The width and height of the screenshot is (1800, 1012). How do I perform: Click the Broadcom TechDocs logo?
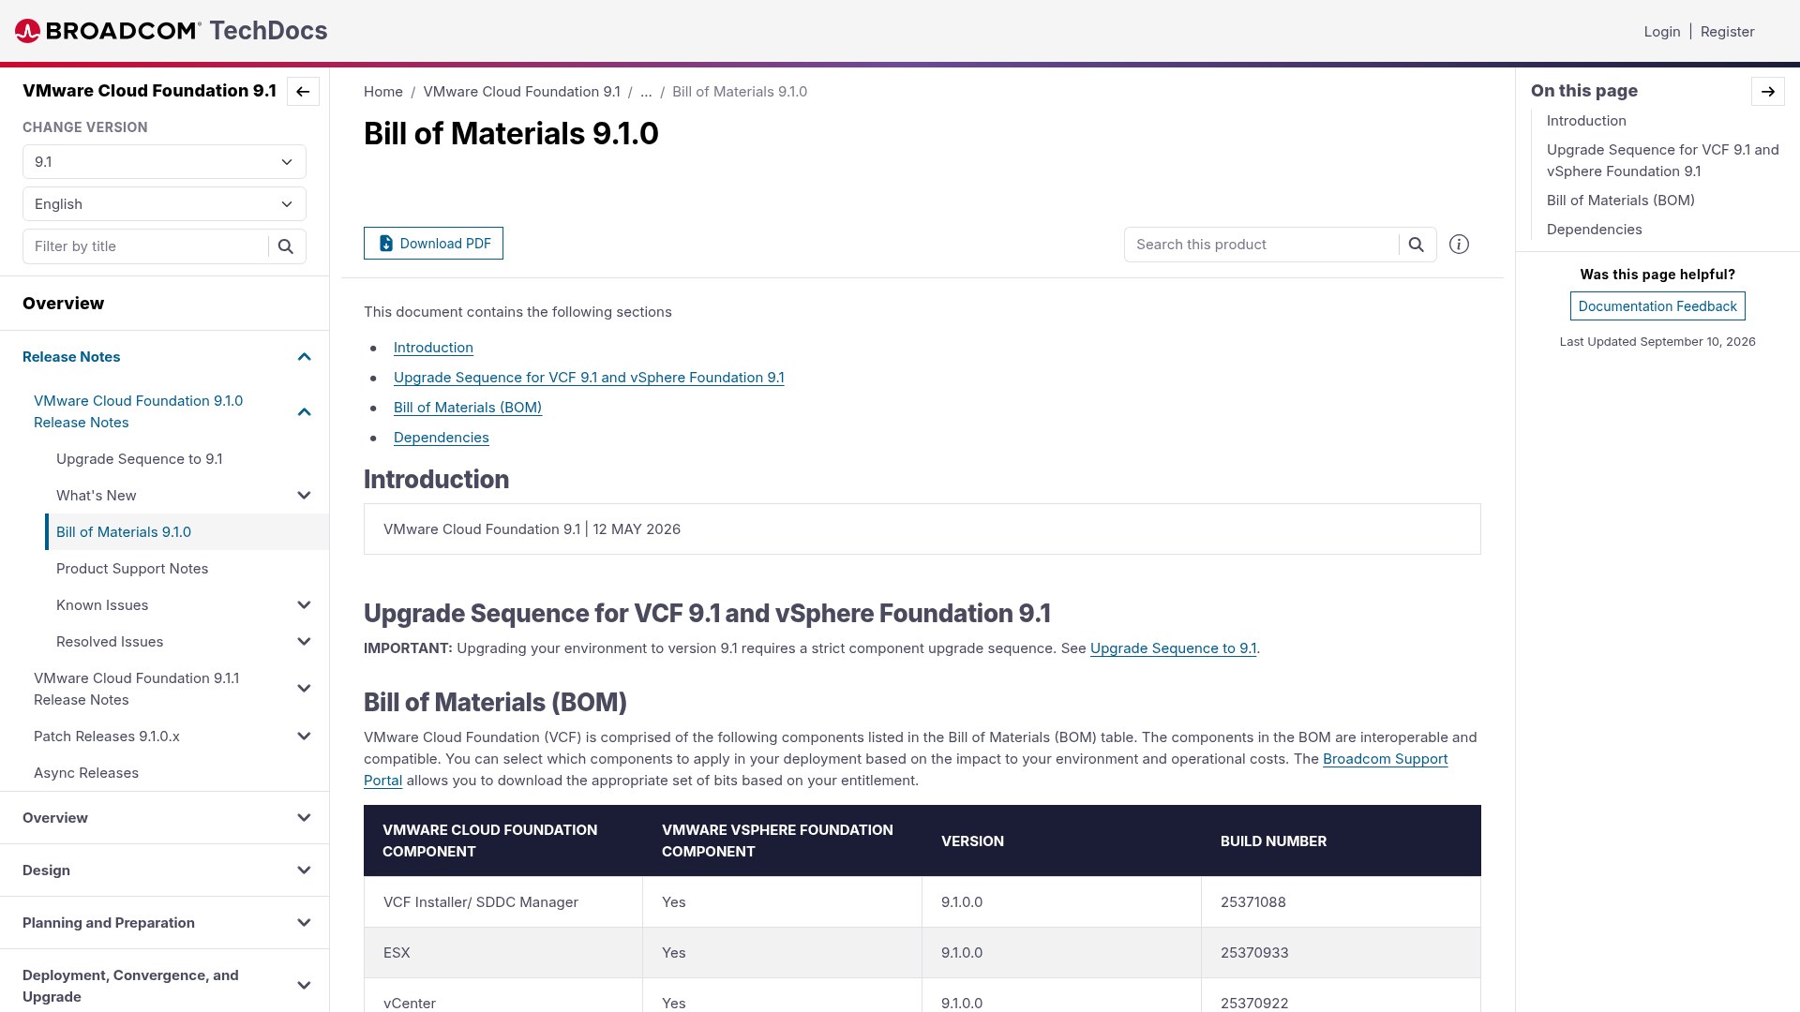(x=172, y=31)
